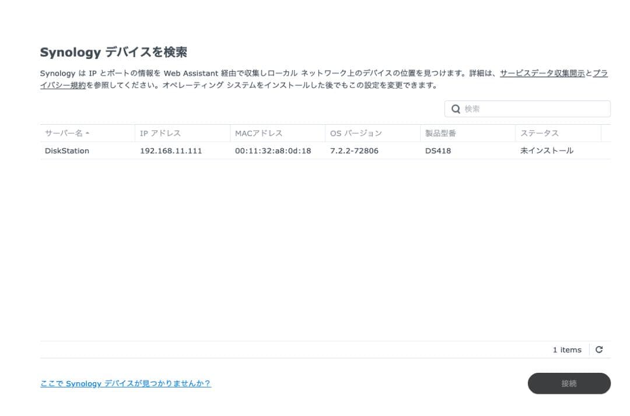Click the 1 items count label
Image resolution: width=630 pixels, height=416 pixels.
(566, 349)
